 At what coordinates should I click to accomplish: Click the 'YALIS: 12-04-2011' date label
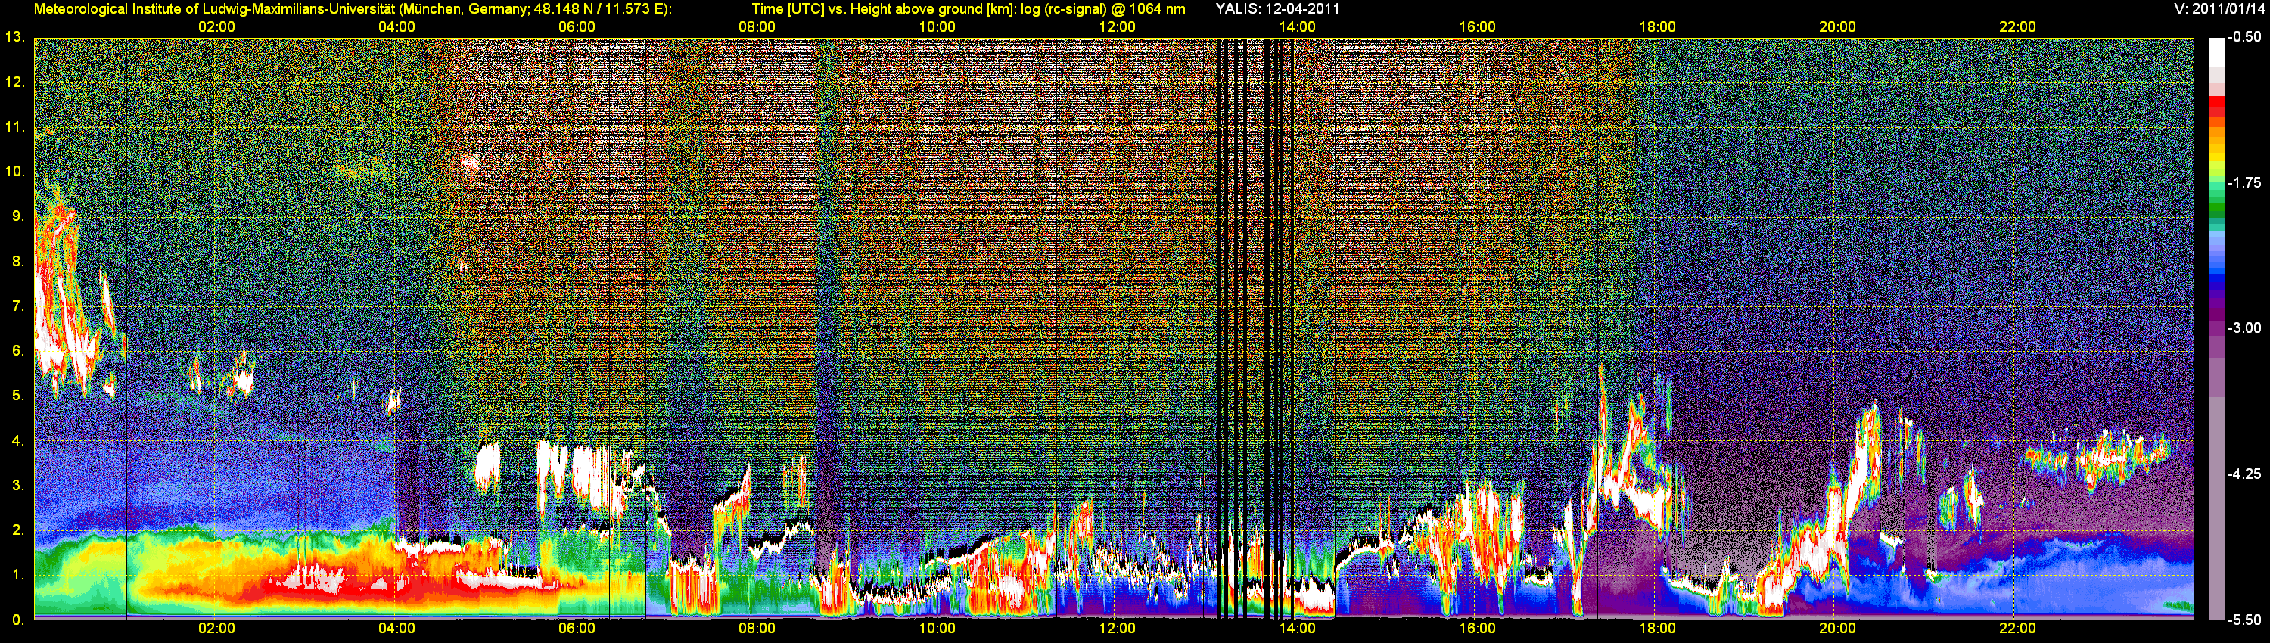point(1278,9)
